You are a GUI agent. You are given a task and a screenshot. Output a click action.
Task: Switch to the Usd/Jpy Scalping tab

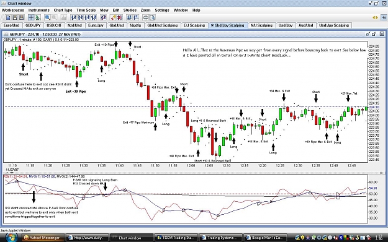point(334,25)
